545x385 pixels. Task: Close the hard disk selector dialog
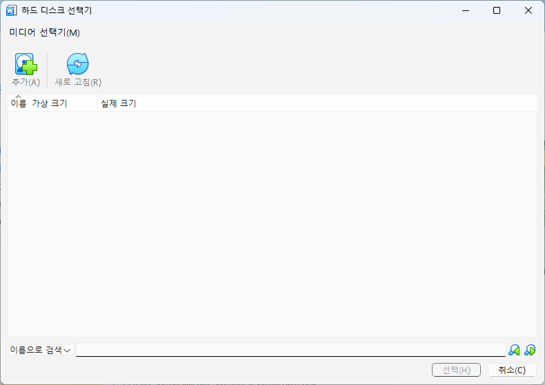click(x=528, y=10)
